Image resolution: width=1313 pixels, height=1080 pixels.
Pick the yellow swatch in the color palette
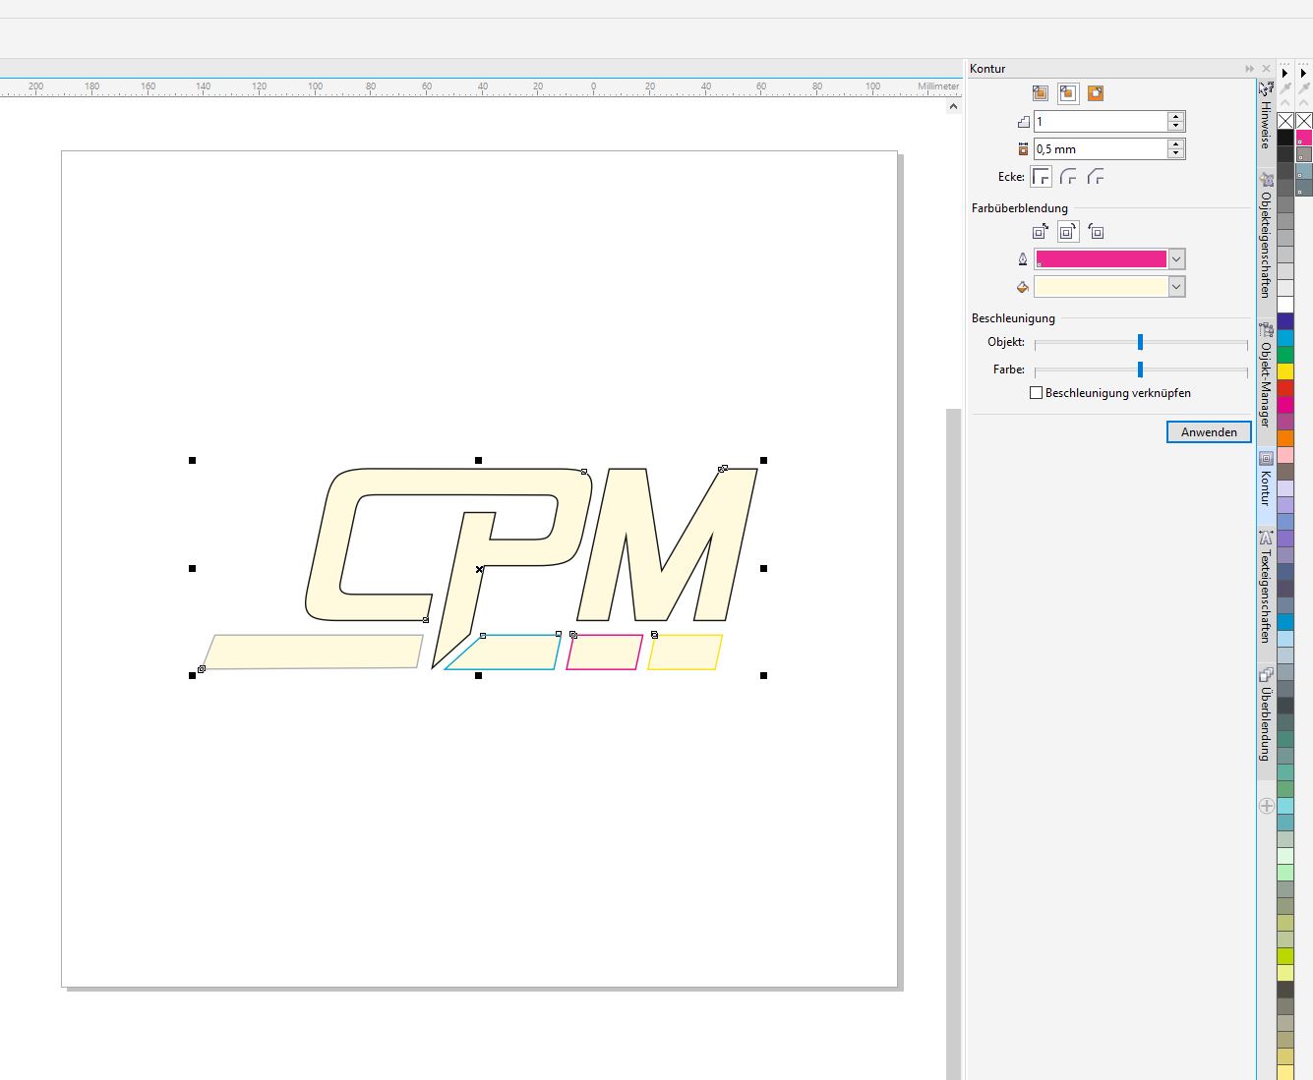(x=1285, y=371)
